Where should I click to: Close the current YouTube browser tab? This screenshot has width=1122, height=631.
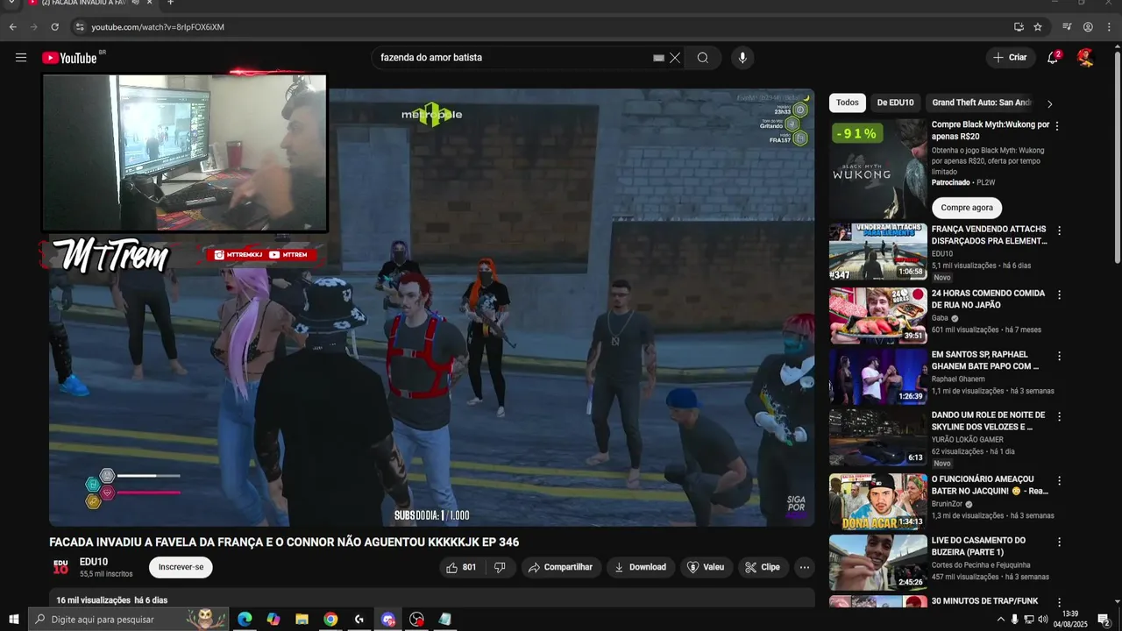coord(150,3)
